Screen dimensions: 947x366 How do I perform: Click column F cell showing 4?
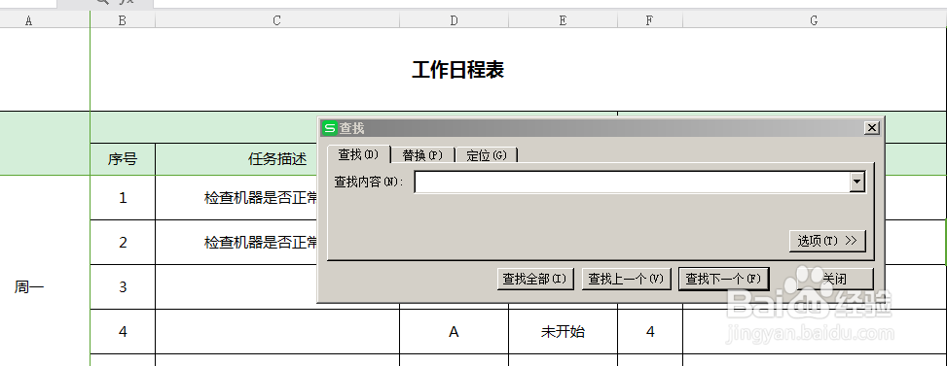[x=650, y=331]
